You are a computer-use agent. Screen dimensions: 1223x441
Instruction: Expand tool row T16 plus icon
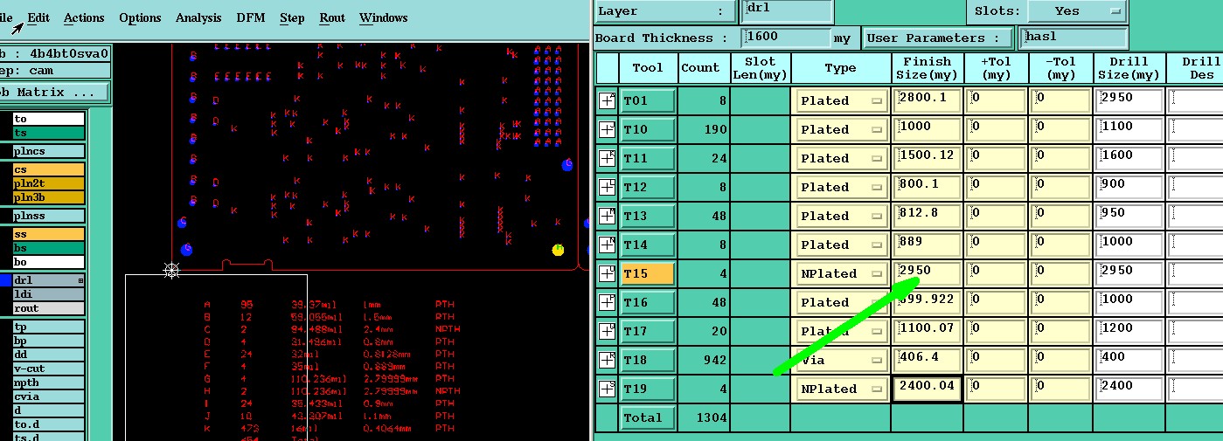click(607, 302)
